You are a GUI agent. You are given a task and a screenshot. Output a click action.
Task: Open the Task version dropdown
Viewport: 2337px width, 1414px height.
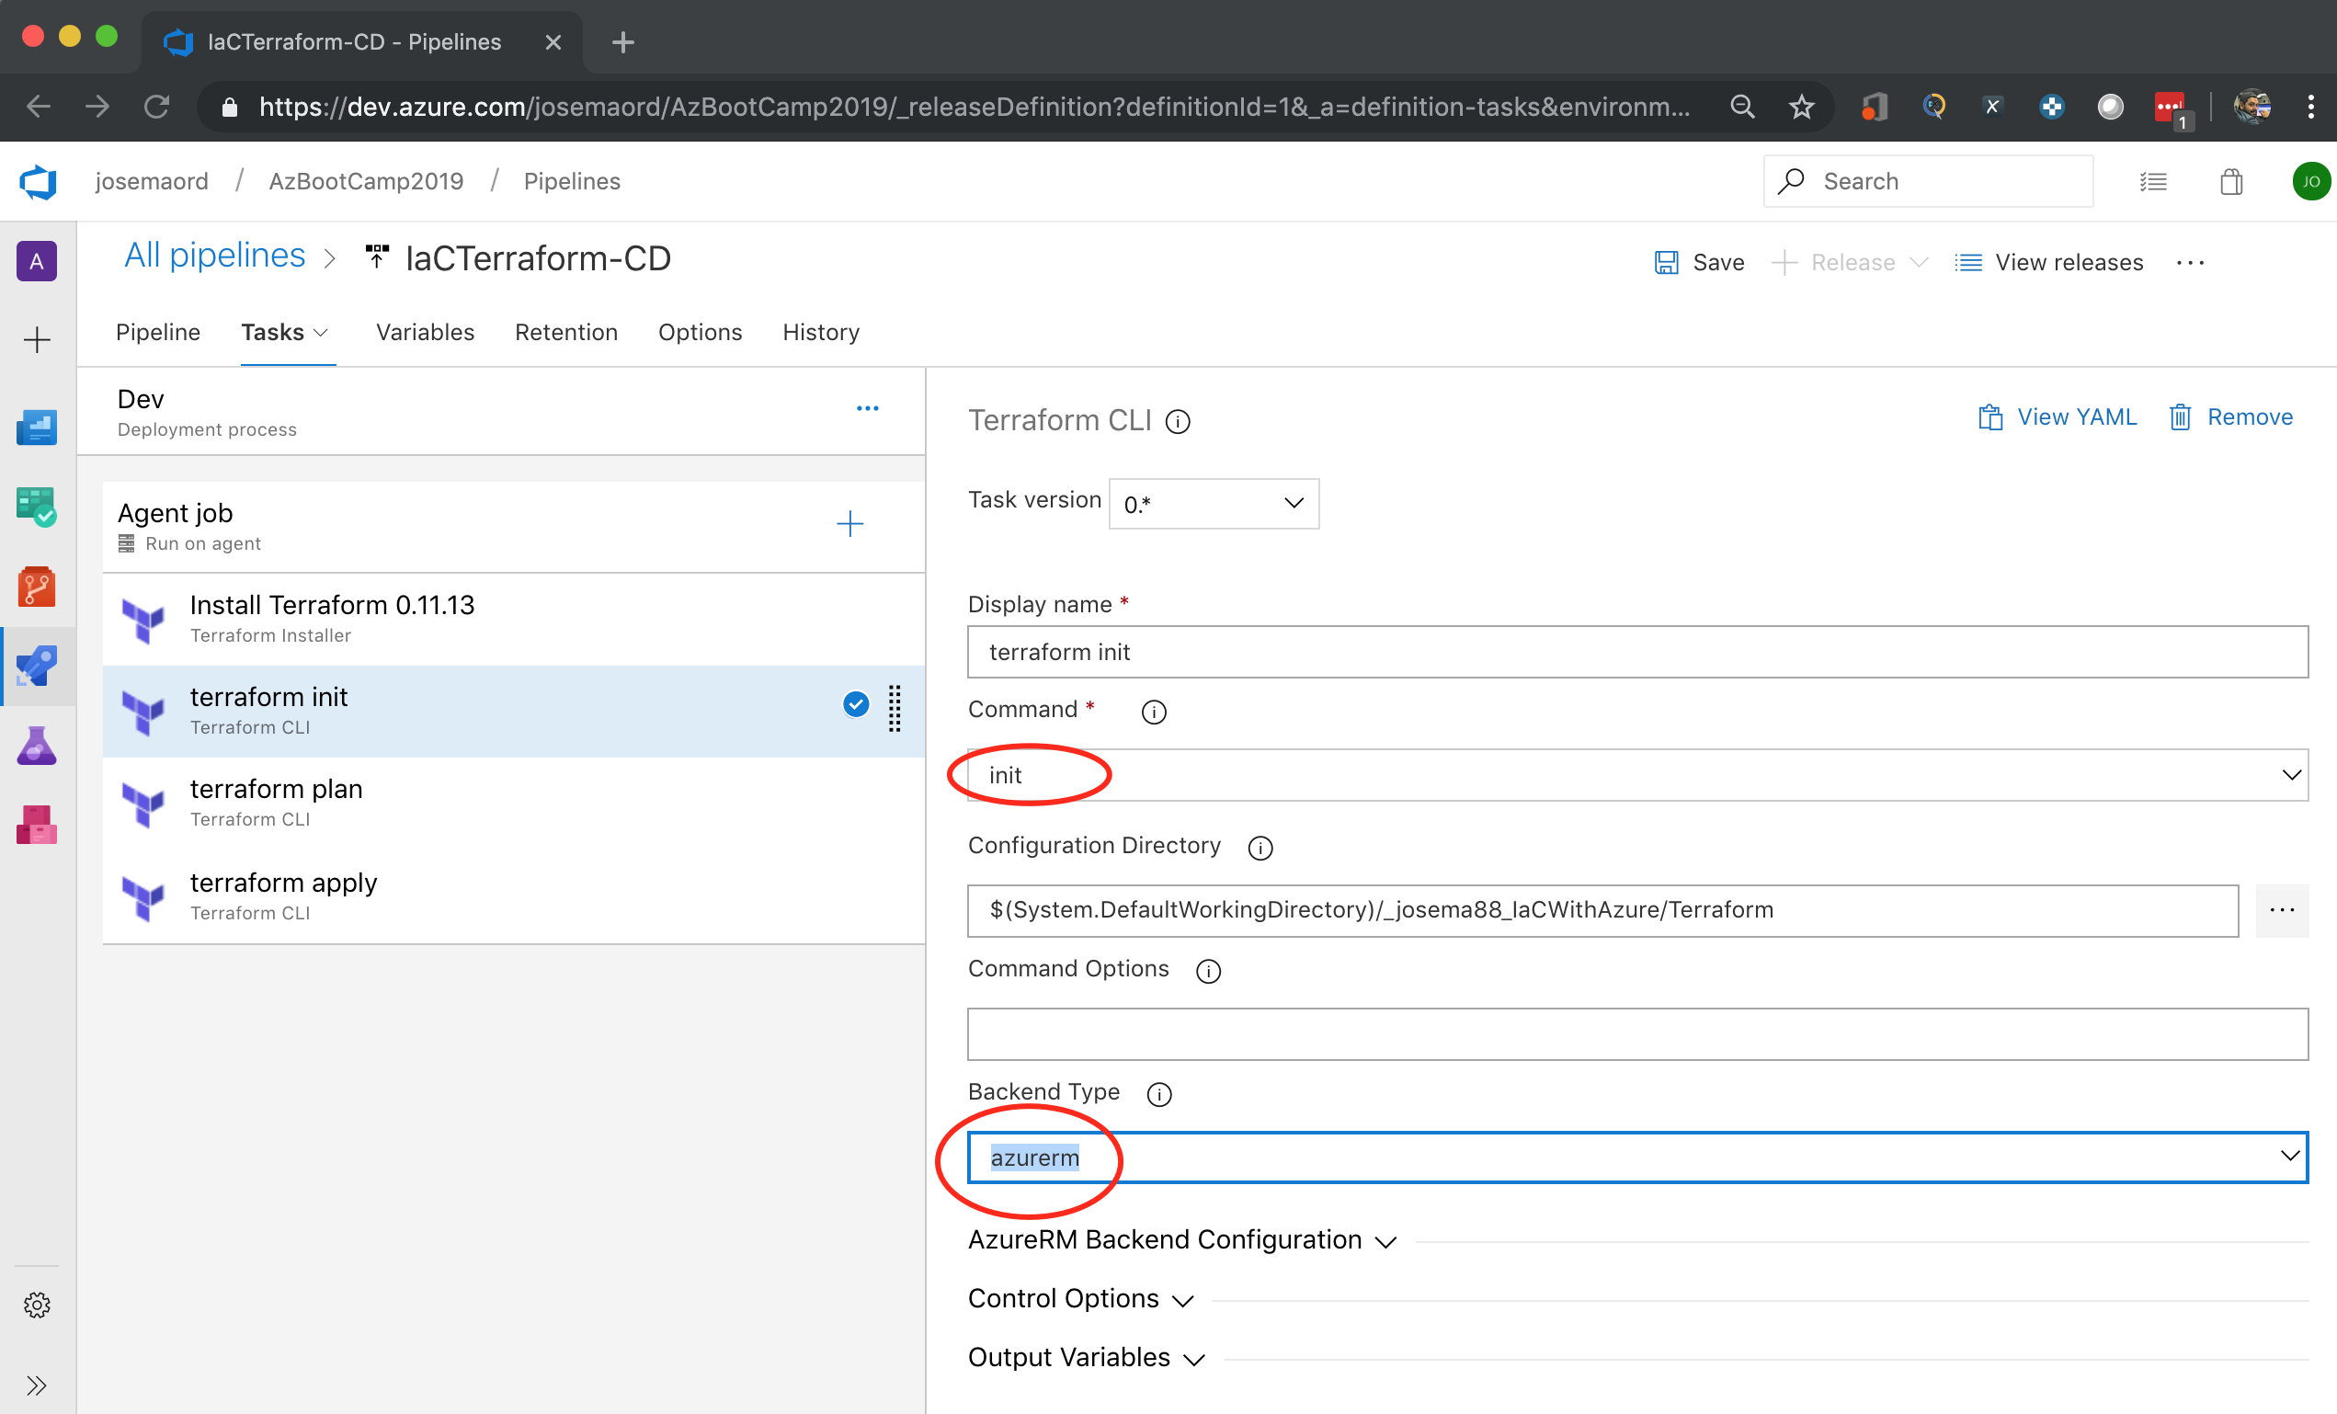[1213, 504]
